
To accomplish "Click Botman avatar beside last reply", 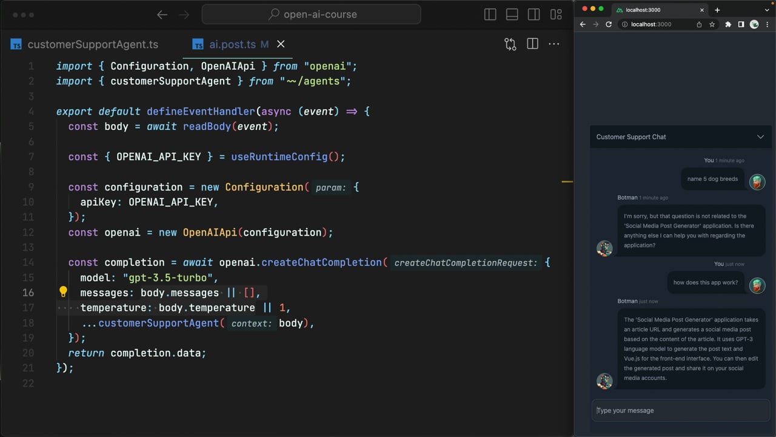I will pyautogui.click(x=604, y=381).
